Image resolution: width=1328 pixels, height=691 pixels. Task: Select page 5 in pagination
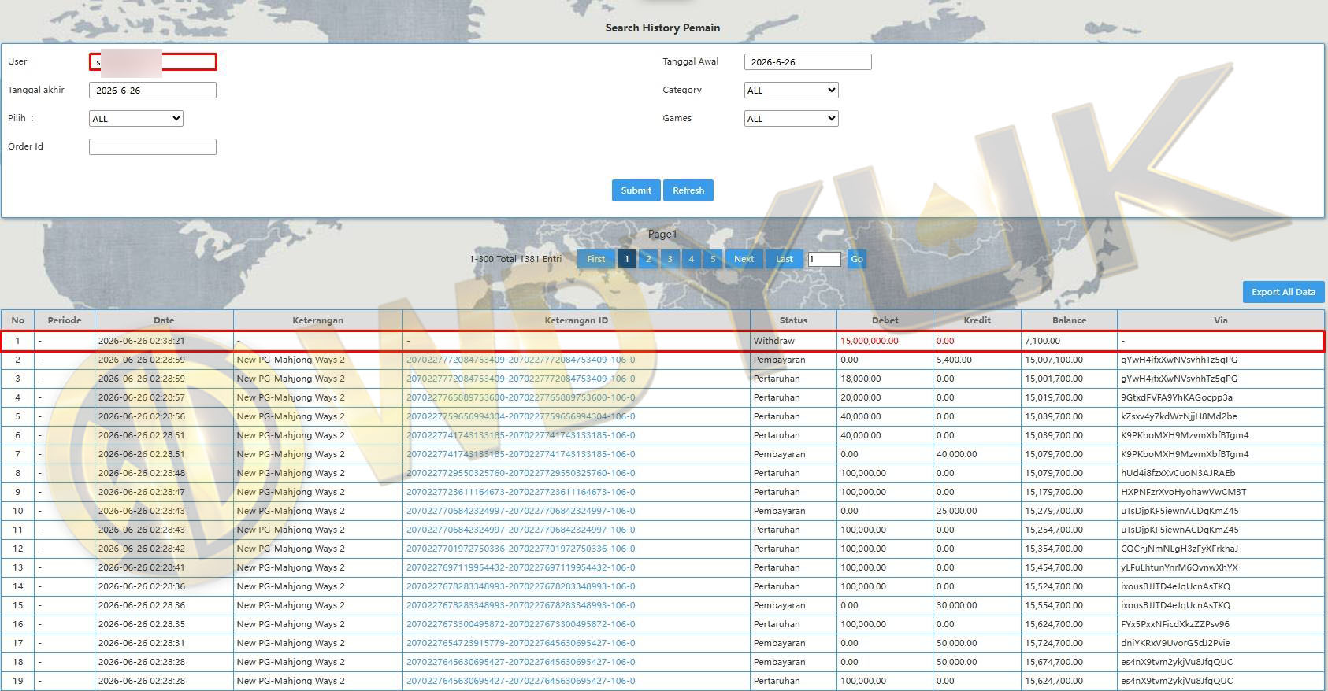[x=713, y=259]
